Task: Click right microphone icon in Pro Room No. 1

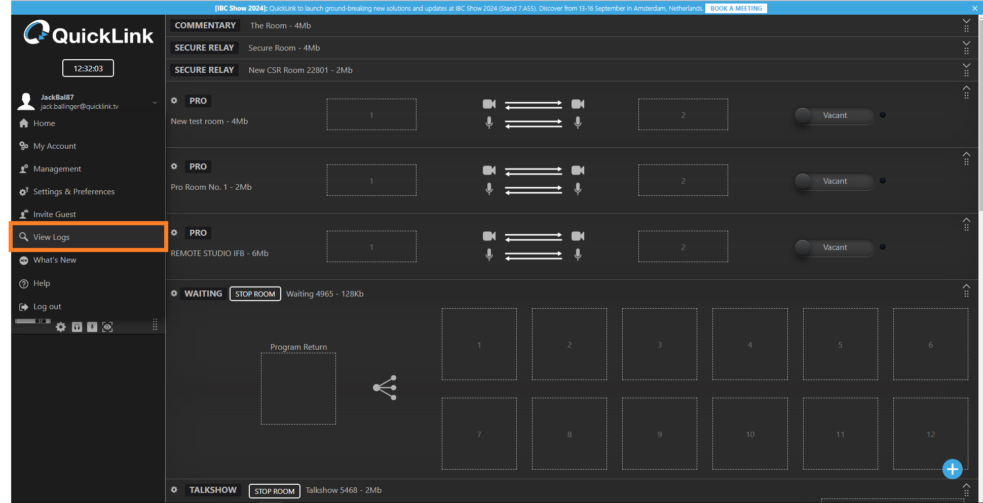Action: click(x=578, y=189)
